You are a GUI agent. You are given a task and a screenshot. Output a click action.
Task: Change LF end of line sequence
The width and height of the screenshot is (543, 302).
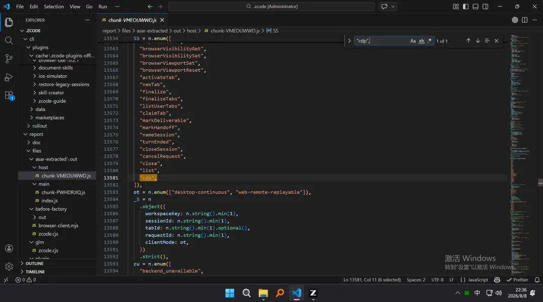point(451,280)
